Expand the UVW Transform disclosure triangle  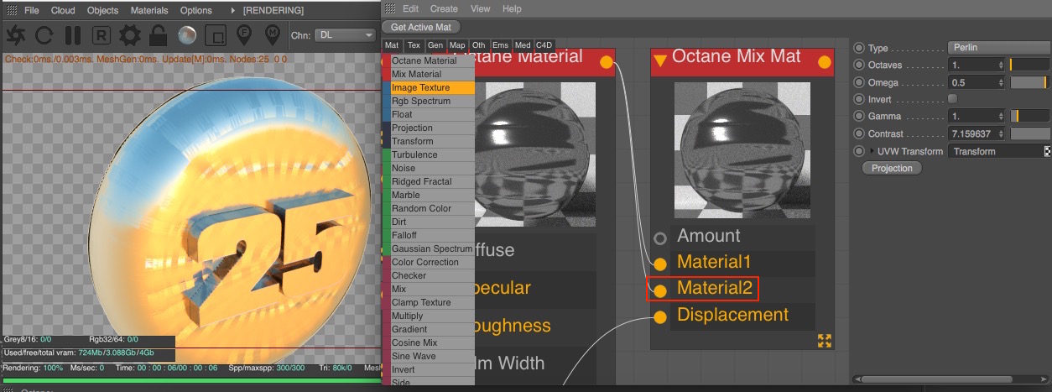tap(872, 151)
